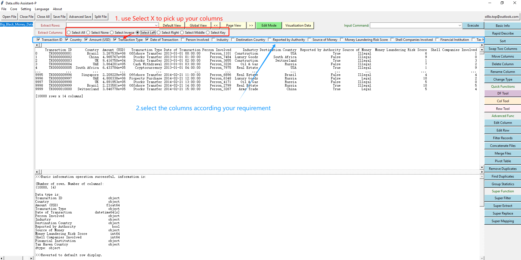
Task: Check the Source of Money checkbox
Action: (x=309, y=40)
